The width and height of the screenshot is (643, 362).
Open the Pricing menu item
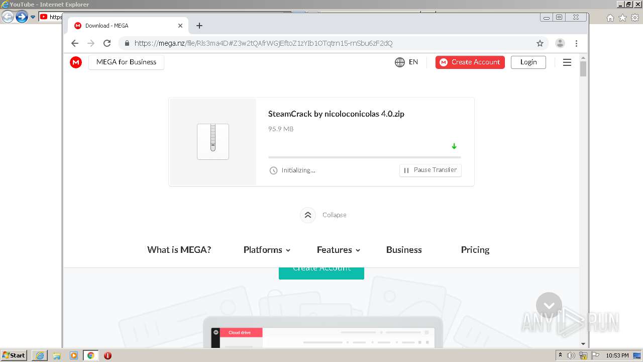coord(475,250)
